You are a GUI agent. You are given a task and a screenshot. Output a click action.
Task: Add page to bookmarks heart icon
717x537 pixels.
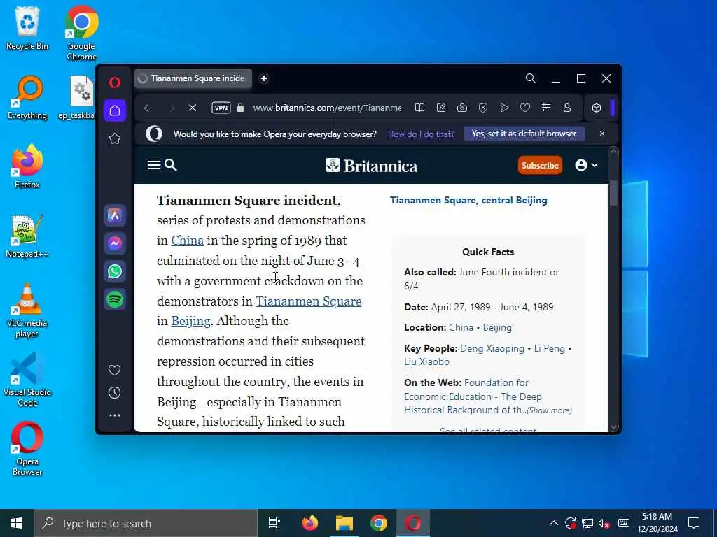click(x=525, y=108)
